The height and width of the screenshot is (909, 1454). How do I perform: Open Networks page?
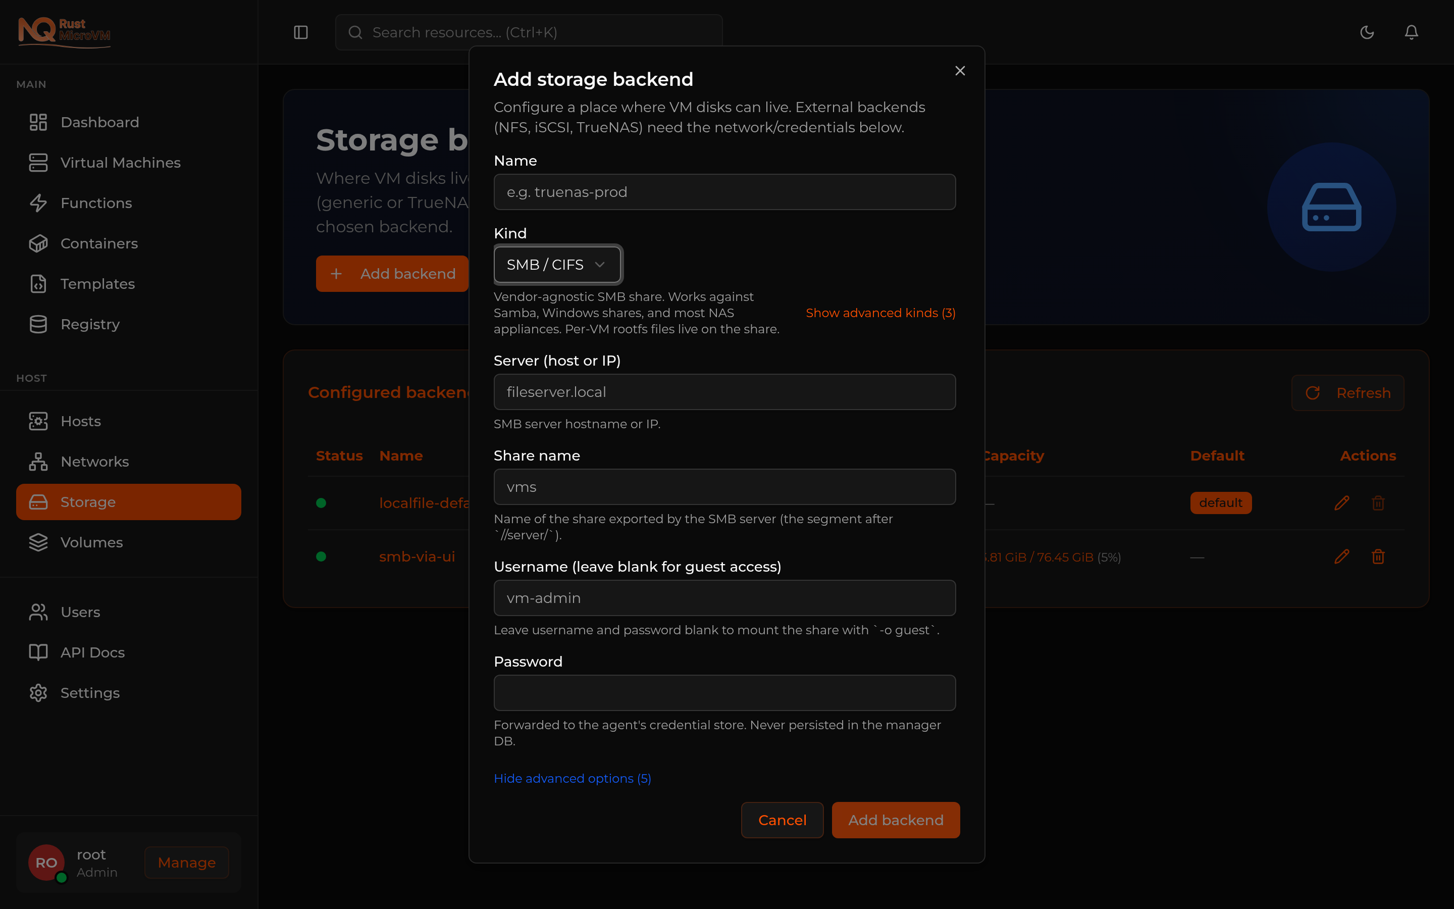129,462
